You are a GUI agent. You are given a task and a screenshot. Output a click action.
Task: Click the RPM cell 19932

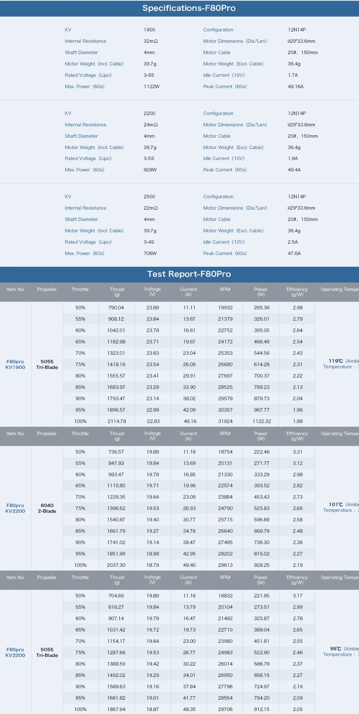(225, 308)
